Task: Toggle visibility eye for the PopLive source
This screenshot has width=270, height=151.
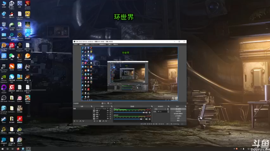Action: click(x=108, y=108)
